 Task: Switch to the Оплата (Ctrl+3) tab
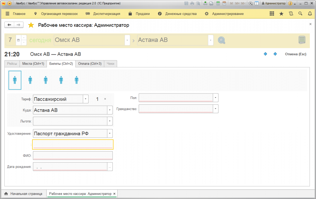[90, 64]
